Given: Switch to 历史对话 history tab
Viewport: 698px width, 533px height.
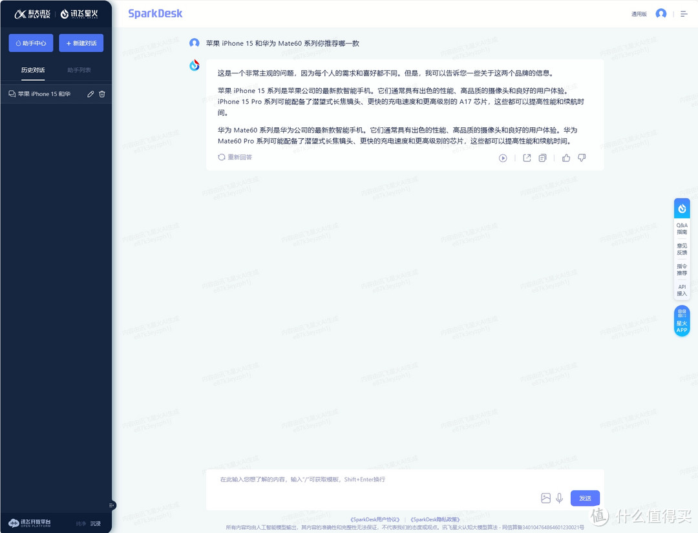Looking at the screenshot, I should (33, 70).
